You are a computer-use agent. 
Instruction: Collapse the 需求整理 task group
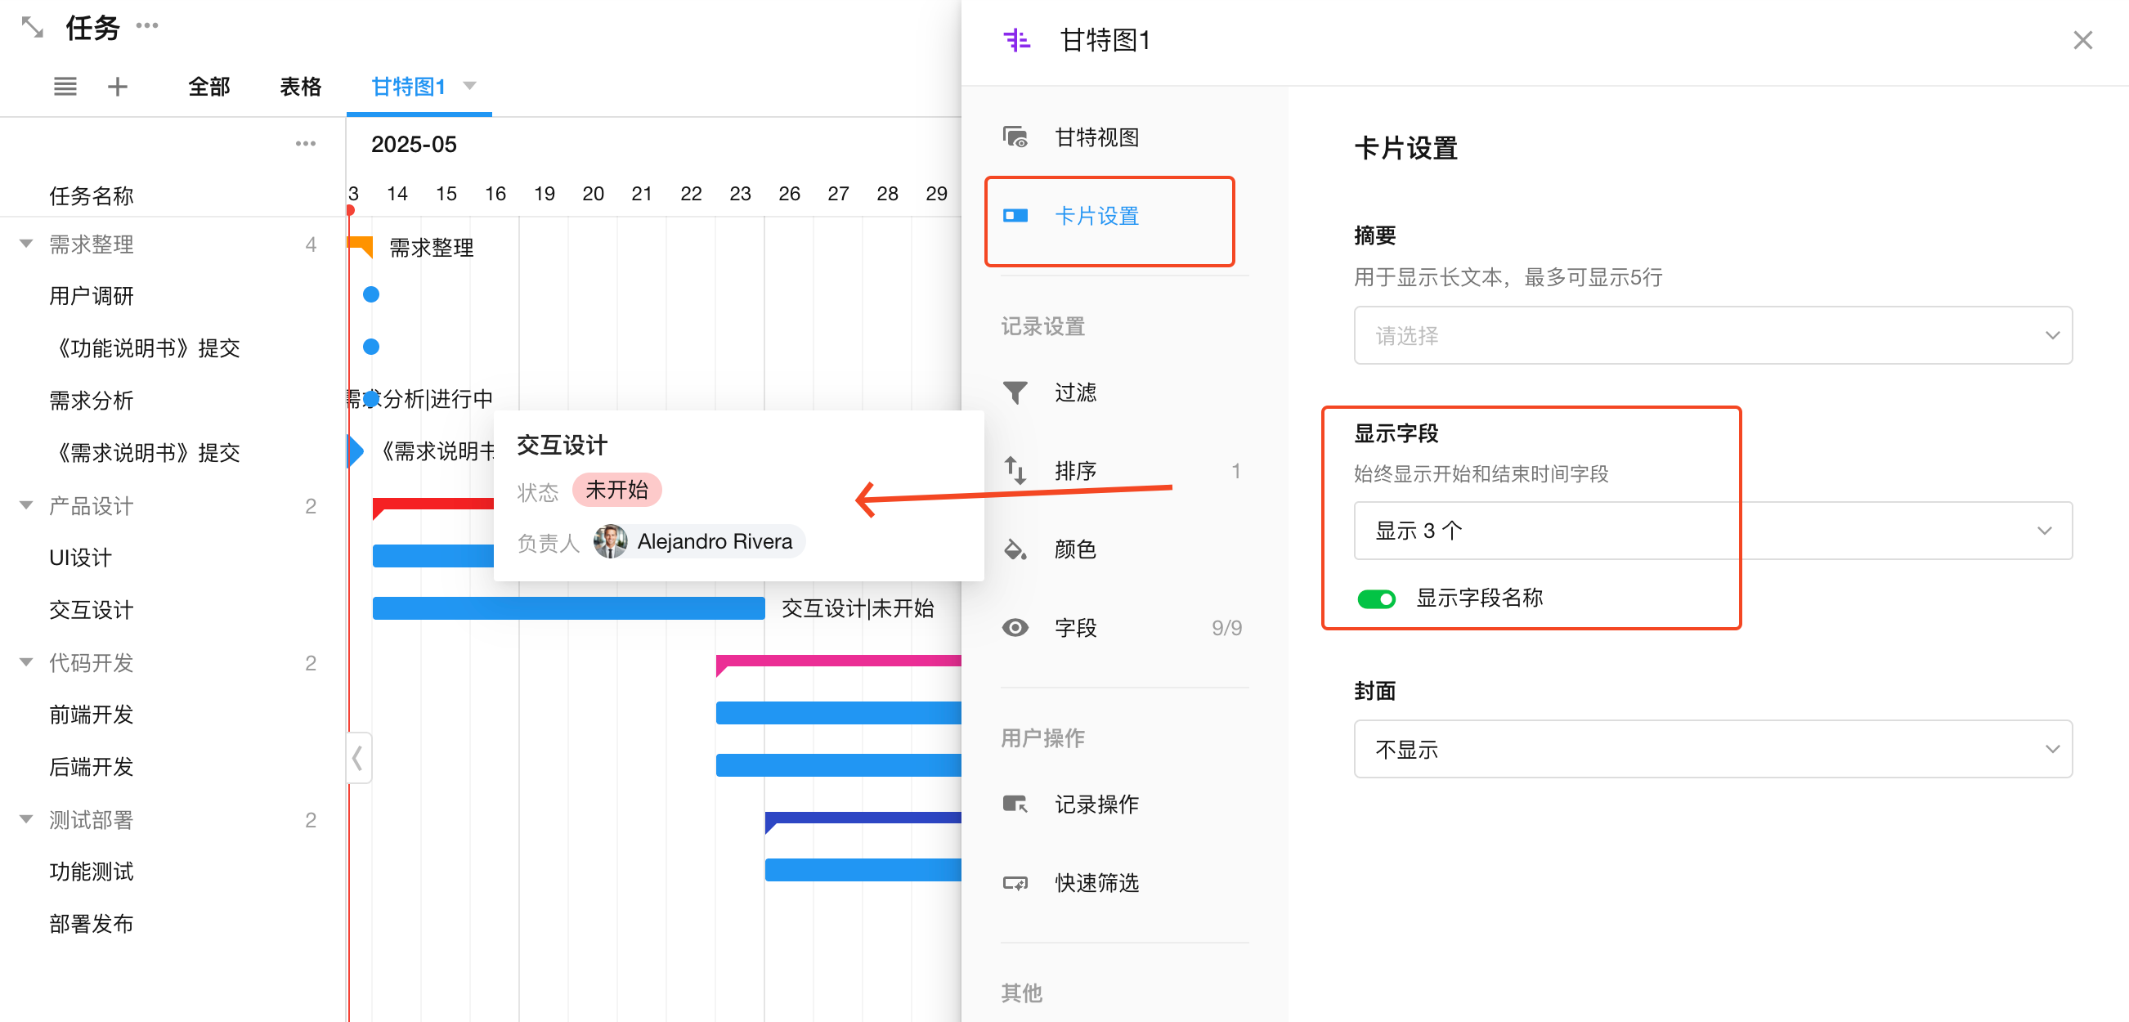tap(26, 244)
